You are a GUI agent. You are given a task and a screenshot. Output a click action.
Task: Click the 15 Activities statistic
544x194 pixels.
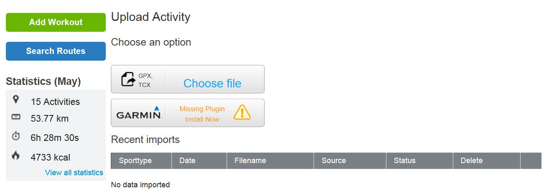coord(55,102)
